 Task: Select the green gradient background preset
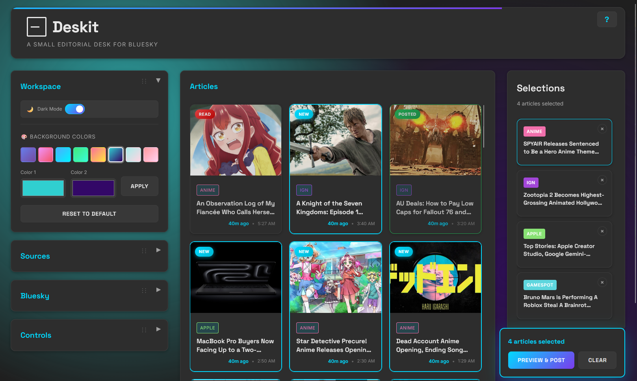(x=81, y=155)
